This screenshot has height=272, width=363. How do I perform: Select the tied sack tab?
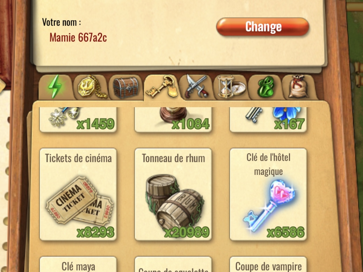[x=299, y=87]
